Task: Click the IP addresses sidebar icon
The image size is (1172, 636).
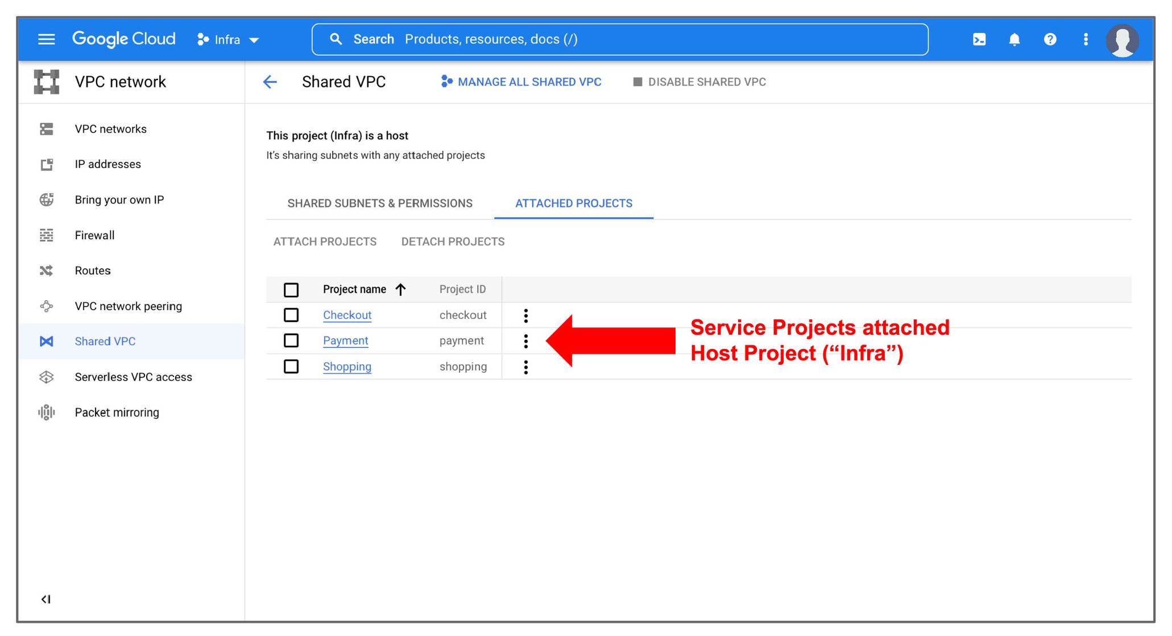Action: point(48,164)
